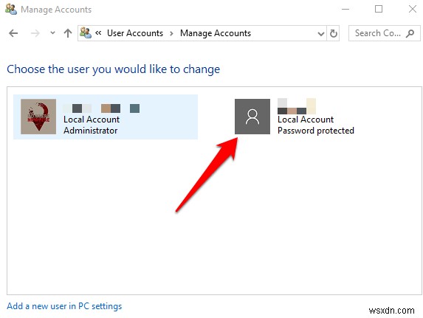The width and height of the screenshot is (423, 318).
Task: Click the "Administrator" text of first account
Action: click(90, 131)
